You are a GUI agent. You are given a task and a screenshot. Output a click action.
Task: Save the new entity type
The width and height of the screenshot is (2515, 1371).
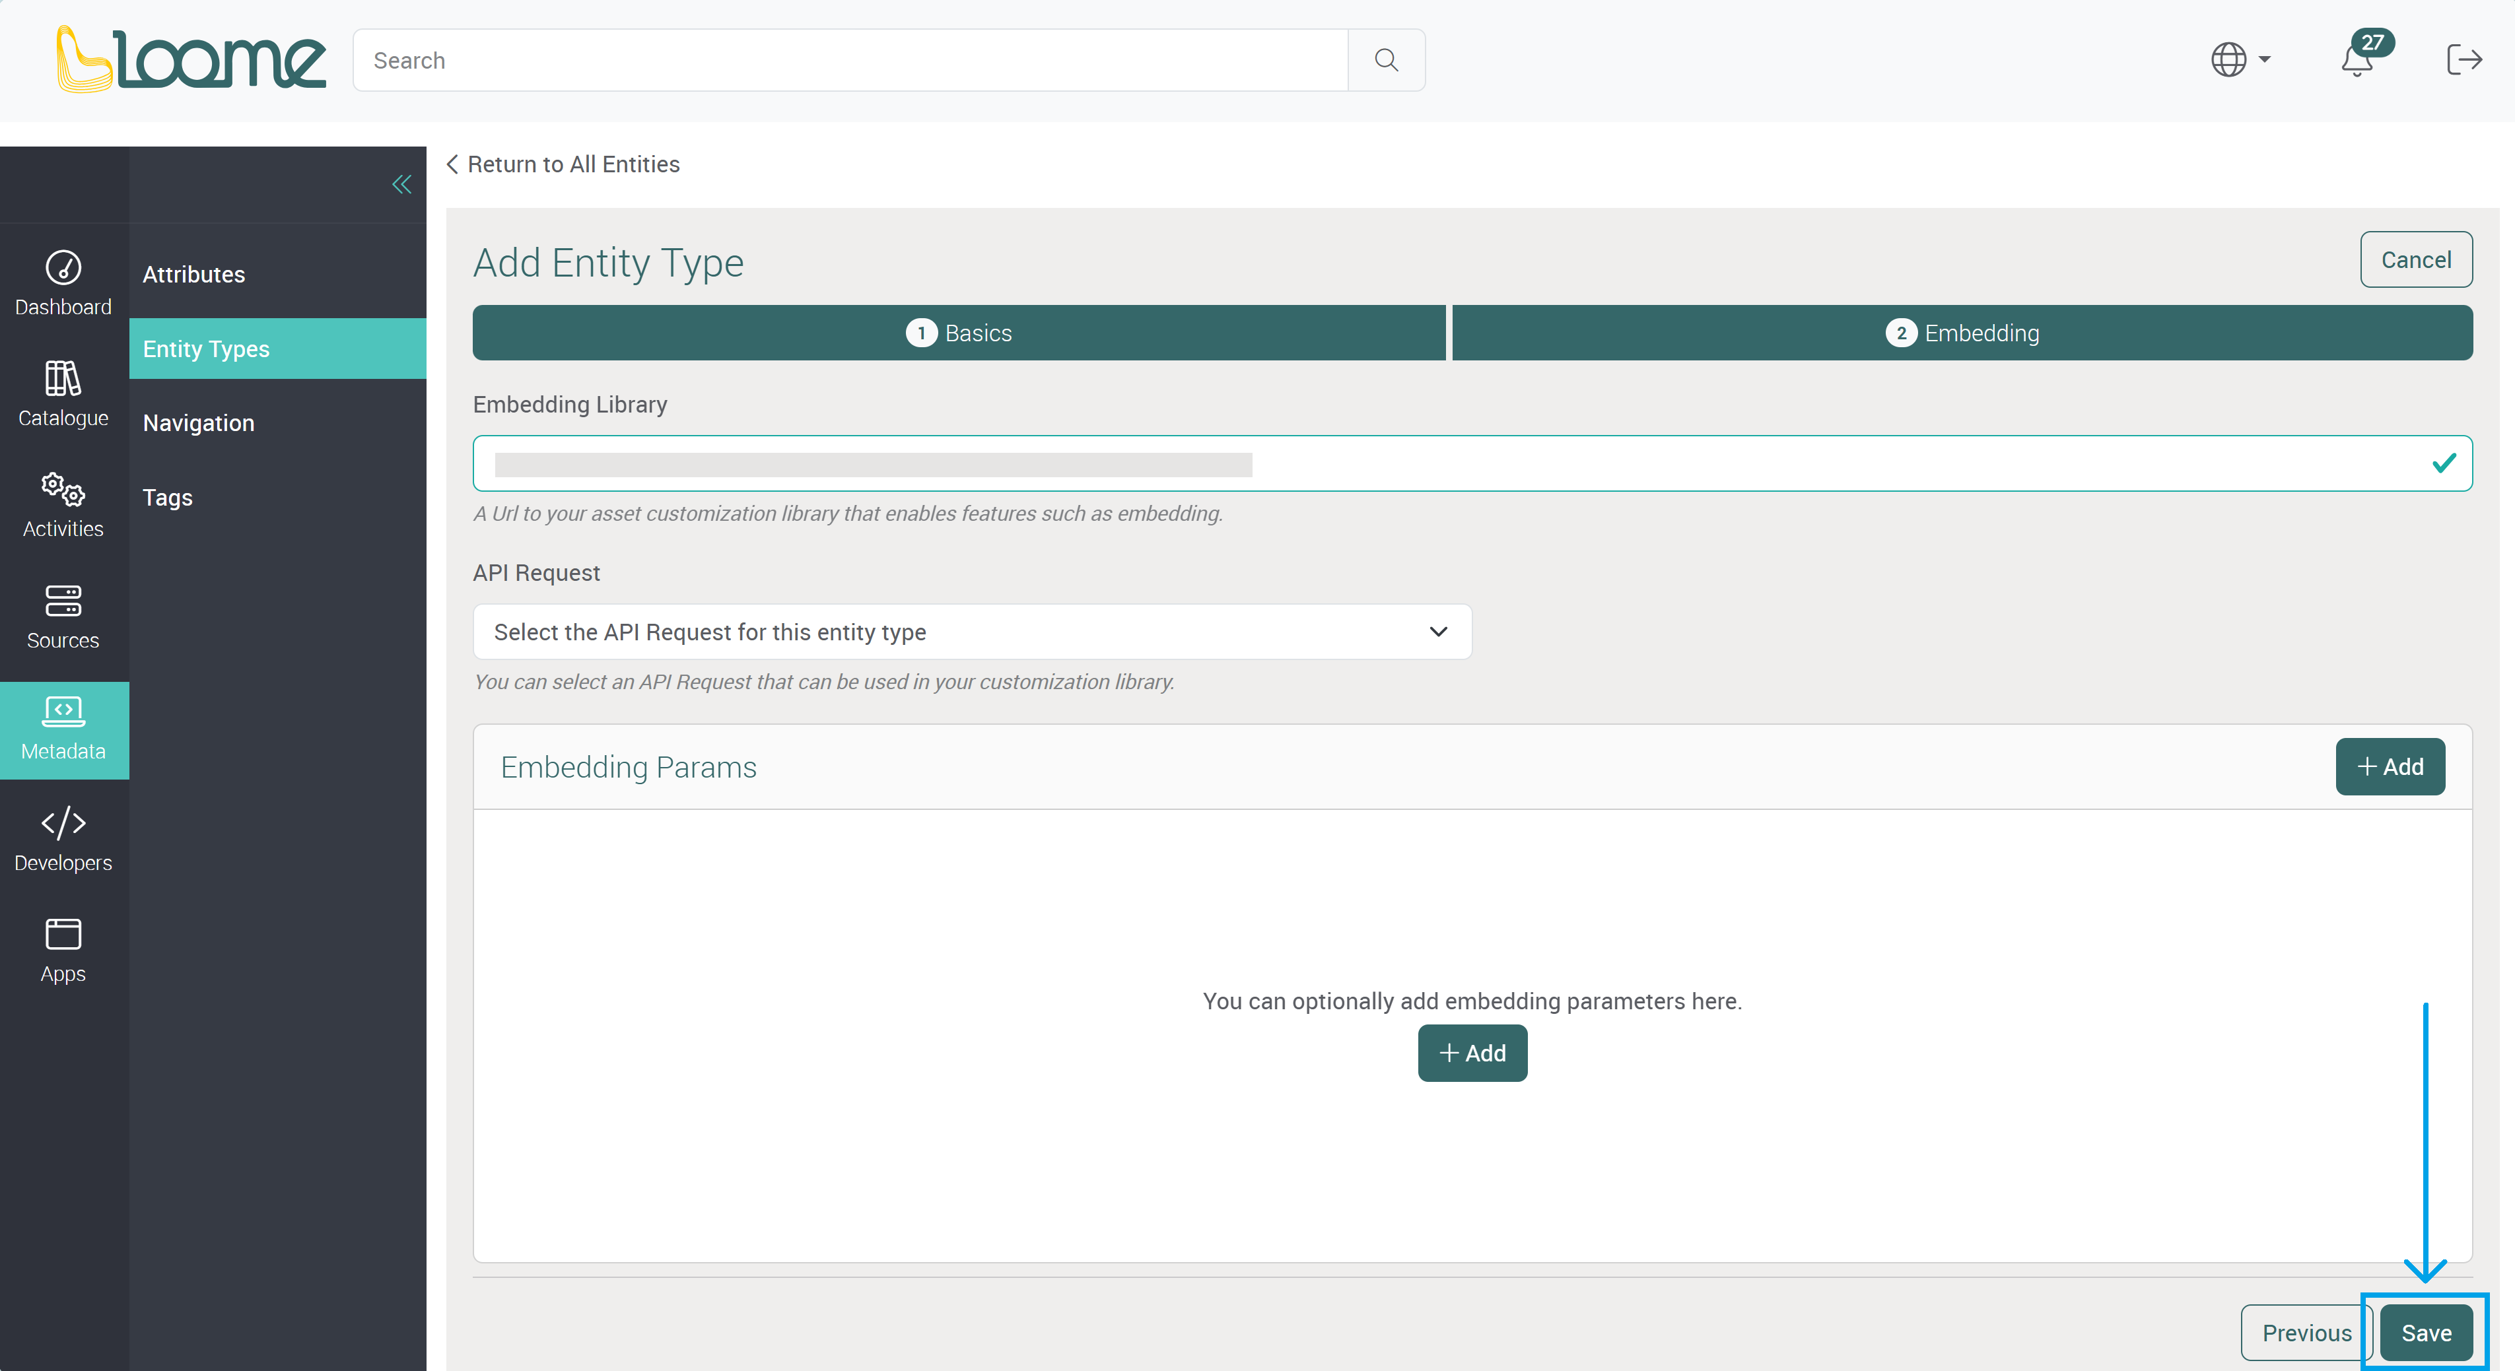[2426, 1333]
